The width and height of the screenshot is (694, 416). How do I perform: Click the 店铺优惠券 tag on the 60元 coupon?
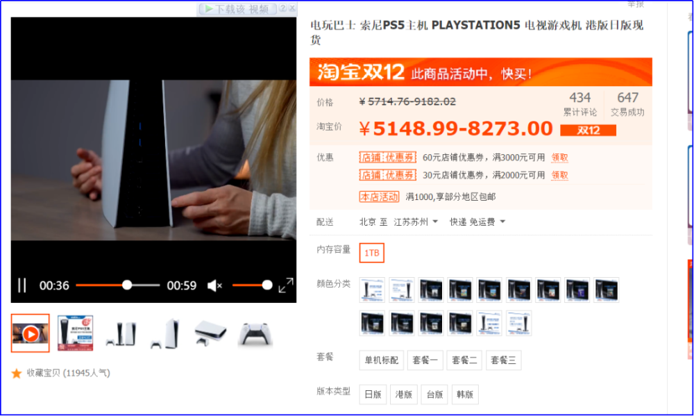coord(388,157)
